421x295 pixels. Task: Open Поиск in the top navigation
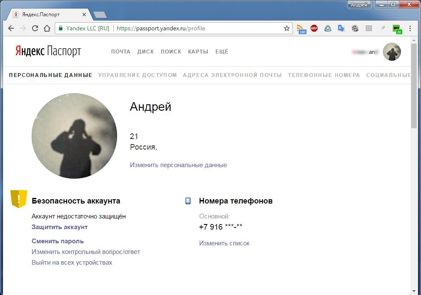[171, 52]
